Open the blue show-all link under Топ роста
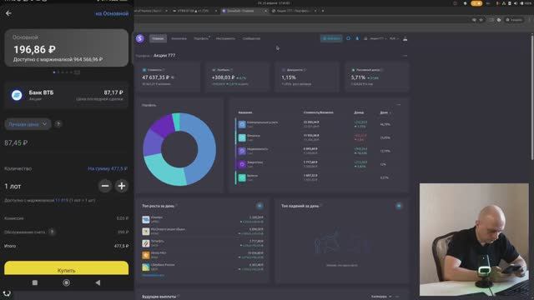The image size is (534, 300). coord(153,275)
